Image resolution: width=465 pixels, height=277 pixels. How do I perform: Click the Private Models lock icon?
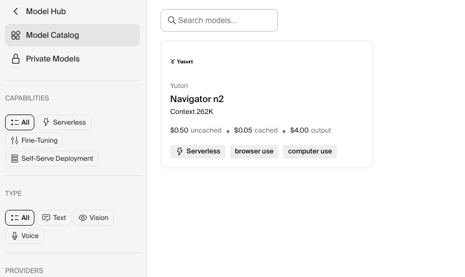coord(16,59)
